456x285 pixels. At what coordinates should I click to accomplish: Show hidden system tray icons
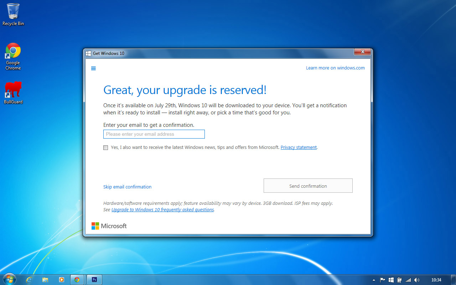[374, 280]
